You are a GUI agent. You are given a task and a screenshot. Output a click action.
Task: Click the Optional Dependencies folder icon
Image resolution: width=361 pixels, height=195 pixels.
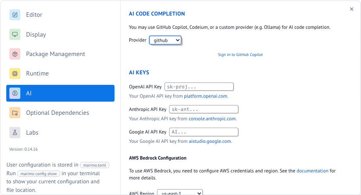(15, 113)
